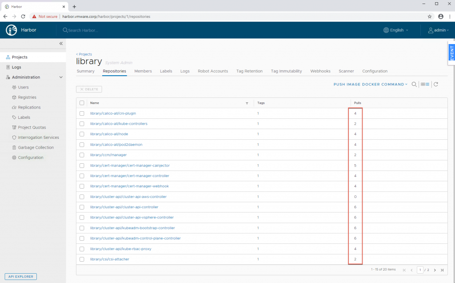The height and width of the screenshot is (283, 455).
Task: Open library/csi/csi-attacher repository link
Action: tap(109, 259)
